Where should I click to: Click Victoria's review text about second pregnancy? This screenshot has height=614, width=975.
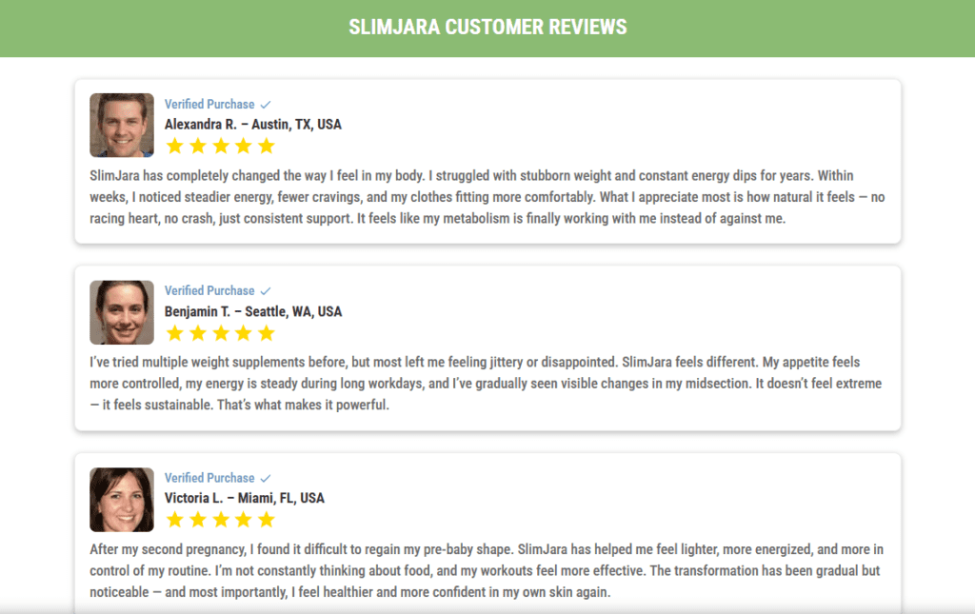[487, 570]
